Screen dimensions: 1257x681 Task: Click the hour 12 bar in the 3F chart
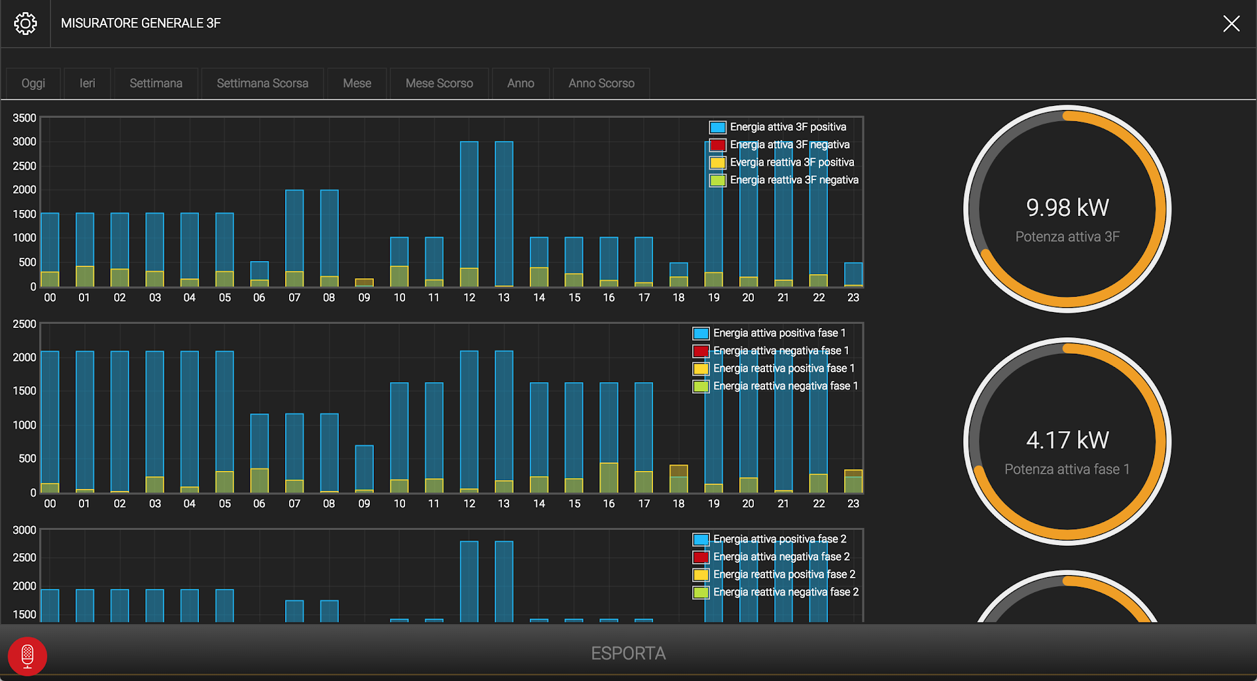(x=469, y=214)
